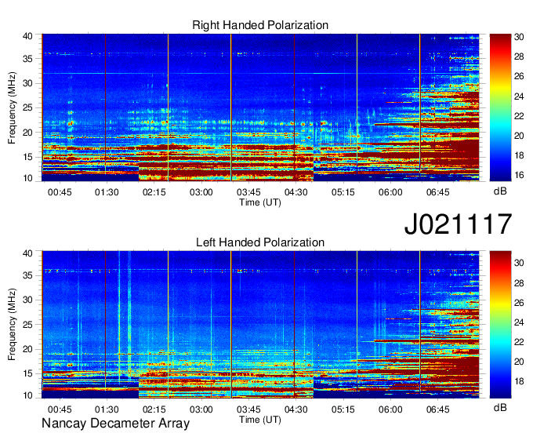Click the "02:15" tick under the lower plot
The image size is (533, 433).
(154, 409)
